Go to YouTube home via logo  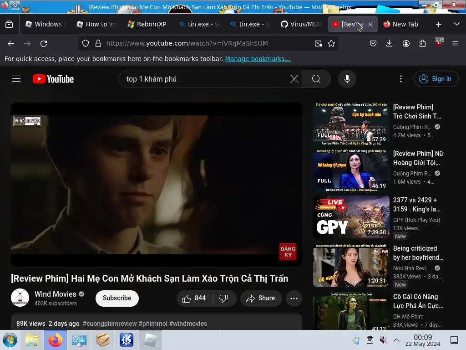click(53, 79)
